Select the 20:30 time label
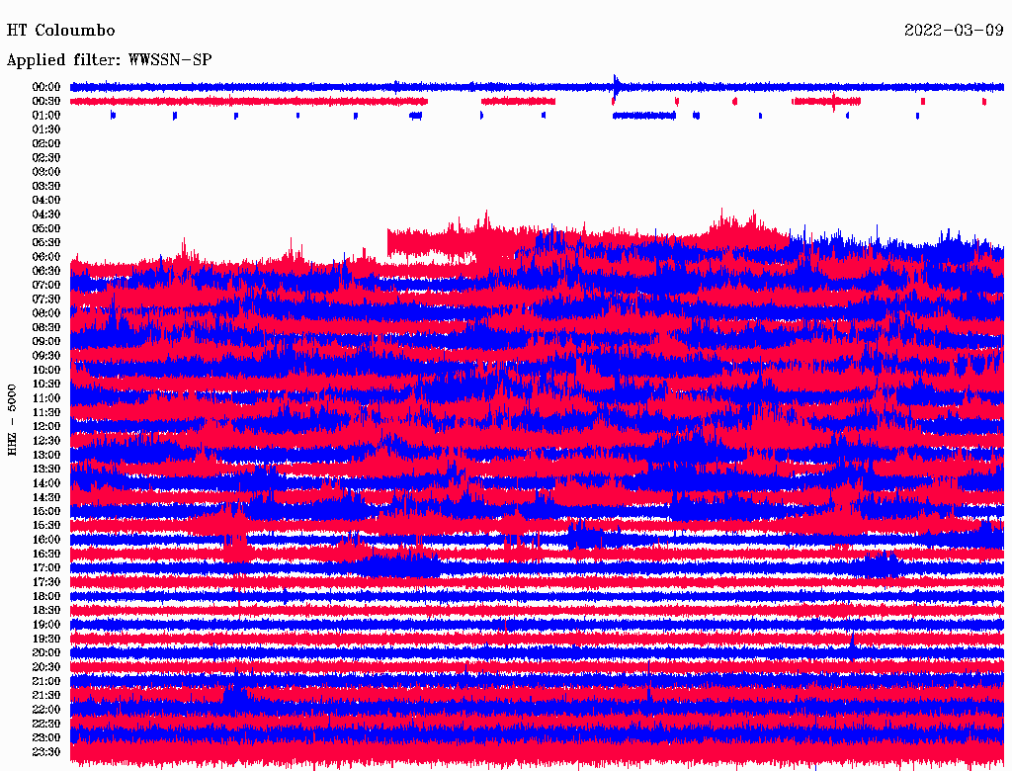 (x=46, y=667)
